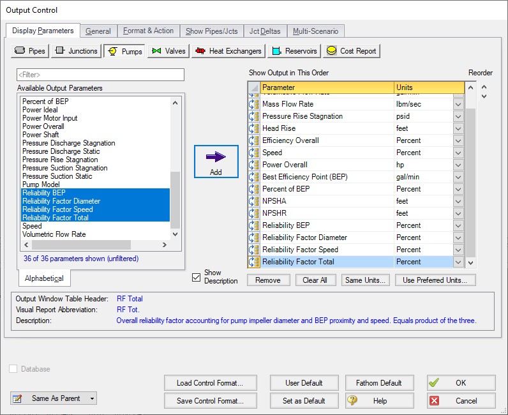Select the Pumps category button
Screen dimensions: 508x415
point(125,51)
